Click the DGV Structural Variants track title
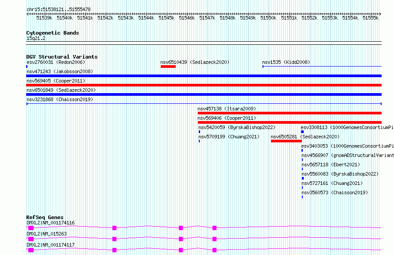This screenshot has height=255, width=394. coord(62,57)
